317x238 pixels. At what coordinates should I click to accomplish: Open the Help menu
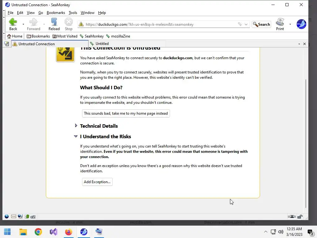tap(102, 12)
